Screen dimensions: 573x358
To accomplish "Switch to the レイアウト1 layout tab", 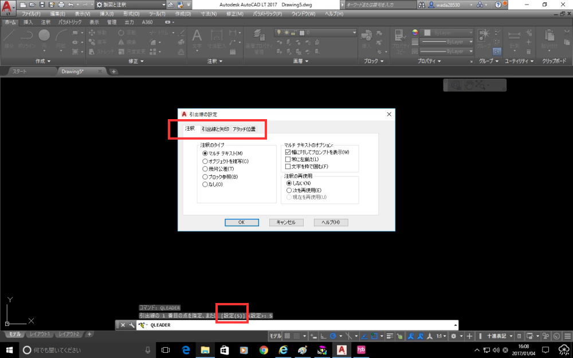I will click(40, 335).
